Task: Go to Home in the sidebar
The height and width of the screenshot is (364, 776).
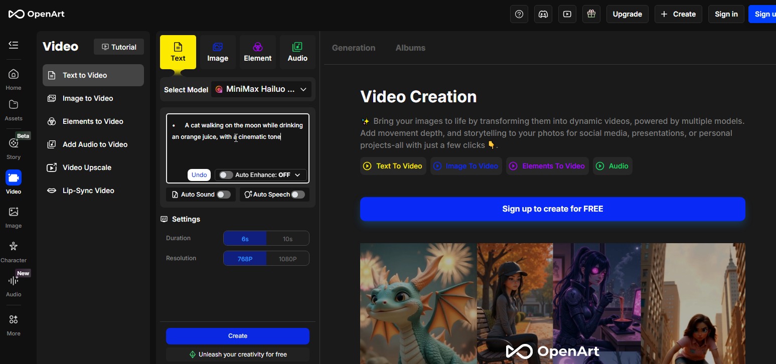Action: 14,80
